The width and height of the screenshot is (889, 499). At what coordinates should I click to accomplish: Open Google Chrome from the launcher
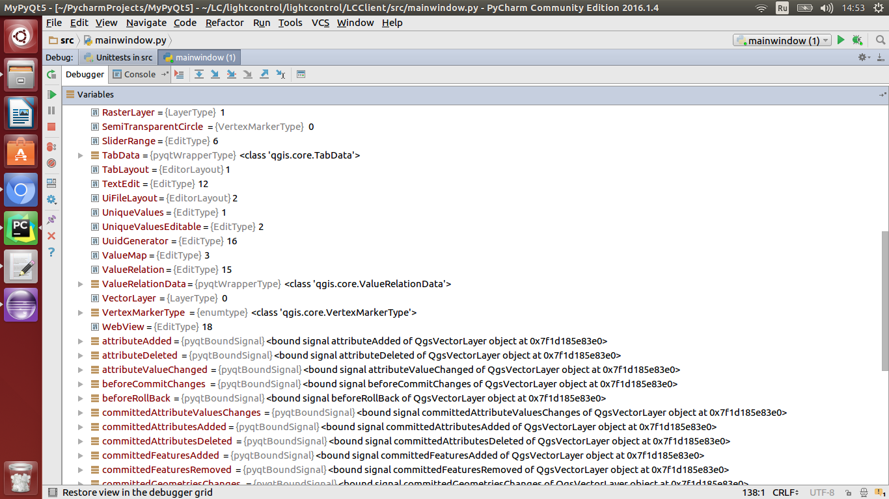point(21,190)
